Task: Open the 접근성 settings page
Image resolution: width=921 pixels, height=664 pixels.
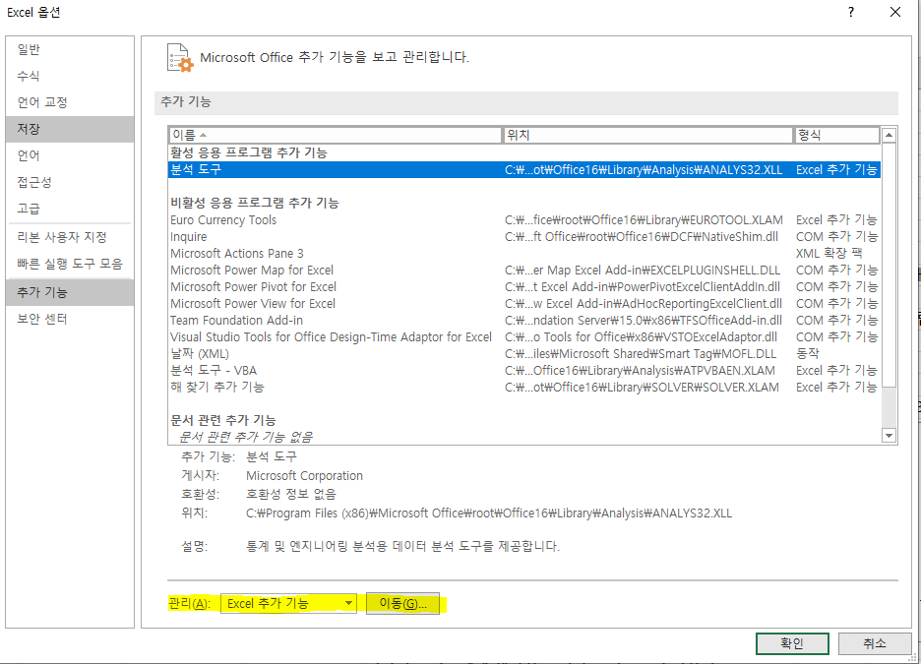Action: (69, 182)
